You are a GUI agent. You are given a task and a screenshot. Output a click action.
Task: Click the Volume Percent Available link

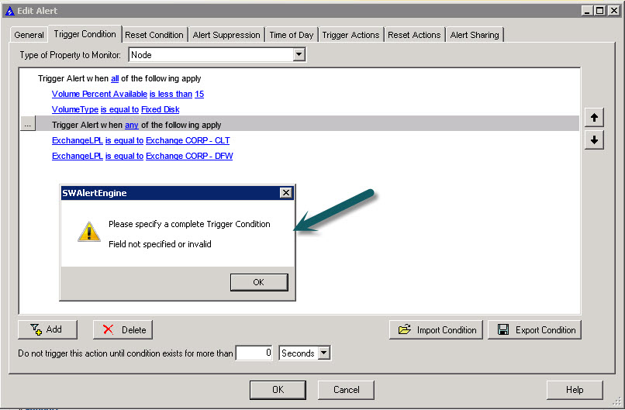click(x=99, y=94)
